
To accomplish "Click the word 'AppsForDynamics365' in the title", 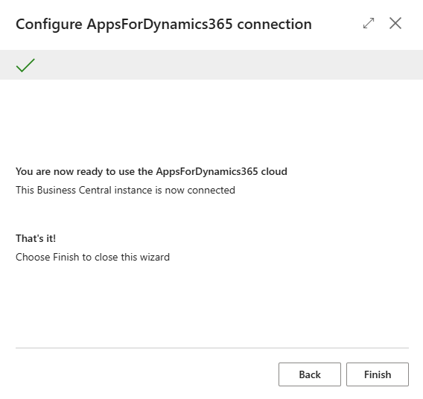I will click(159, 25).
